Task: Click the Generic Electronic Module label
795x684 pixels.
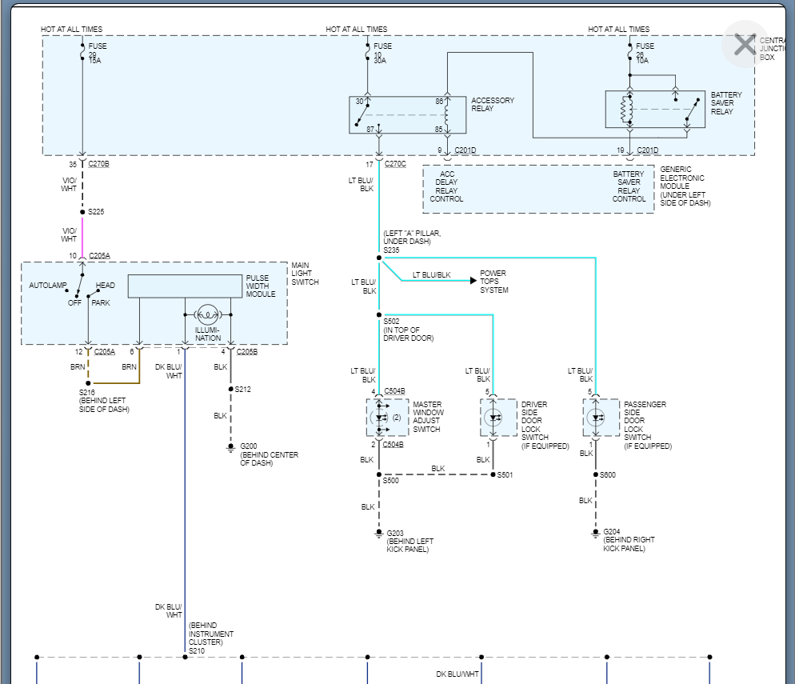Action: 685,186
